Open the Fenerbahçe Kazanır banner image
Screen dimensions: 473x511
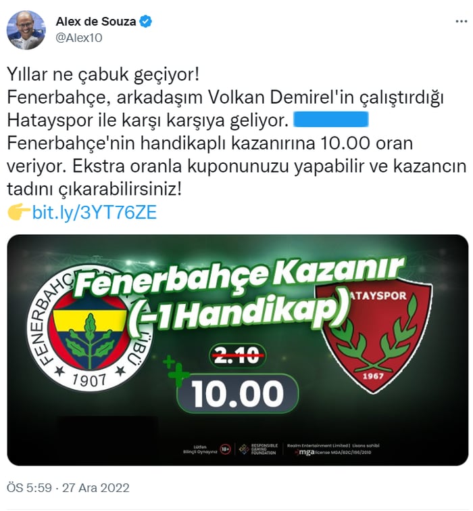[x=238, y=350]
